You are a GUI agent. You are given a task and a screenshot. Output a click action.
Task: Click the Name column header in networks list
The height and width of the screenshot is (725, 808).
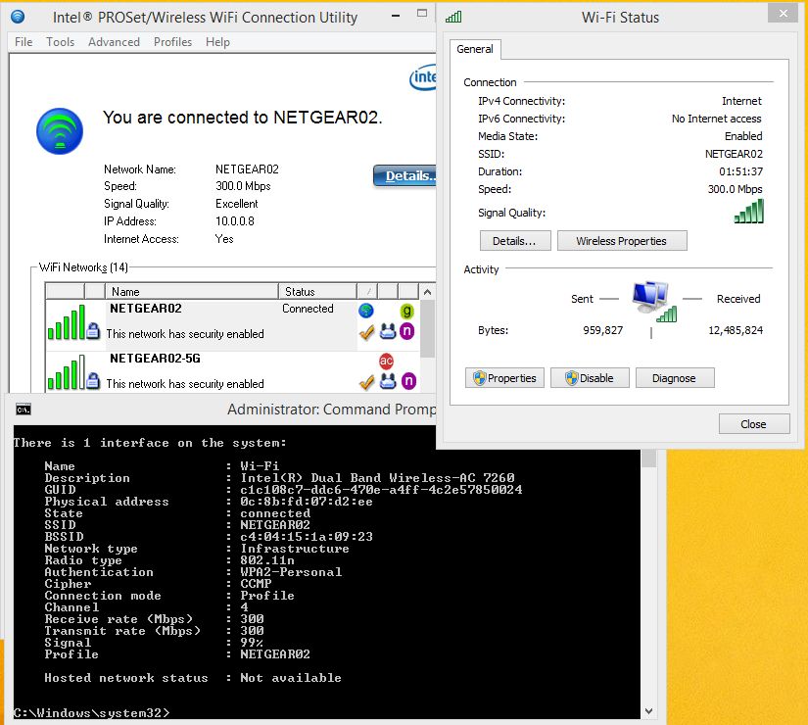(x=192, y=291)
